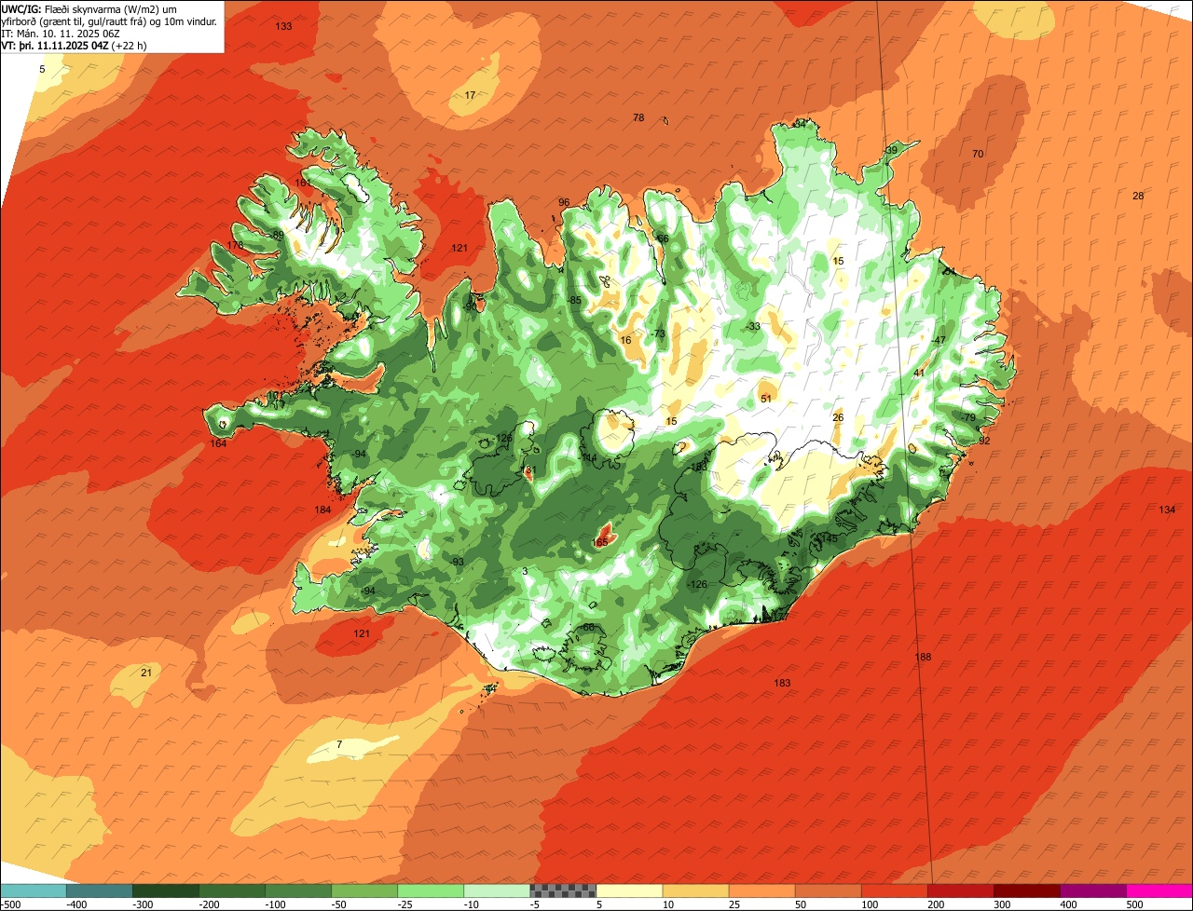The image size is (1193, 911).
Task: Click the map value 21 in the southwest sea
Action: (x=145, y=673)
